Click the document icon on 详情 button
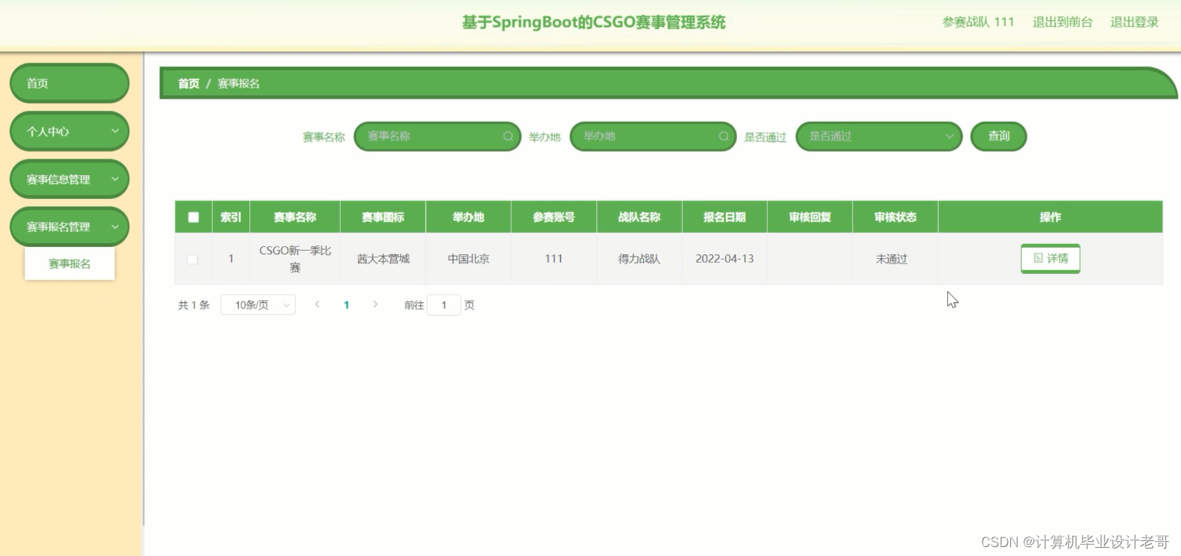The height and width of the screenshot is (556, 1181). [1038, 258]
